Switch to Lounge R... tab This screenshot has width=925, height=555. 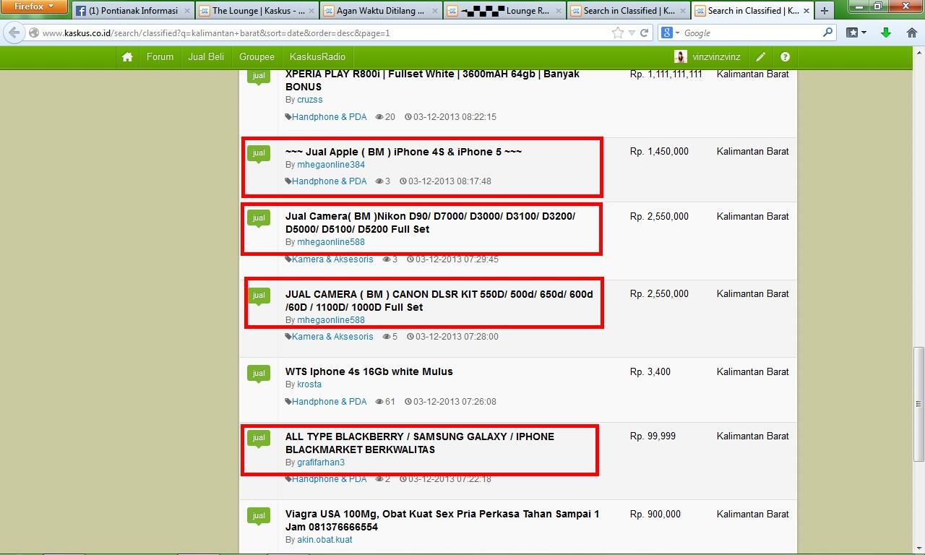(x=505, y=11)
